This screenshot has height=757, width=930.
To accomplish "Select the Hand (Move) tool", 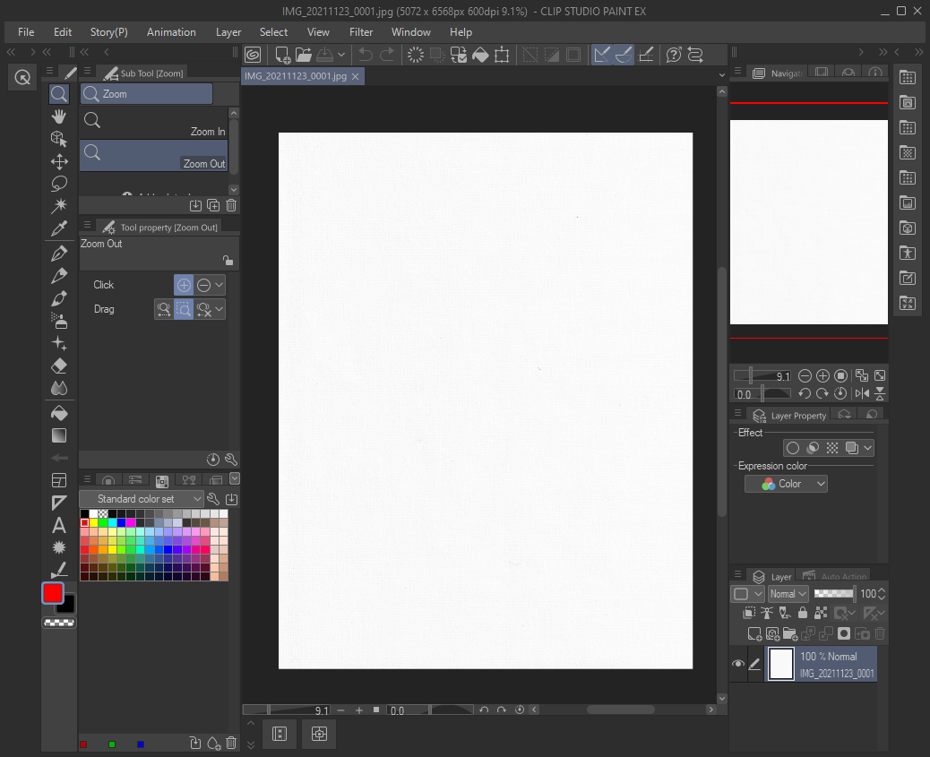I will point(59,116).
